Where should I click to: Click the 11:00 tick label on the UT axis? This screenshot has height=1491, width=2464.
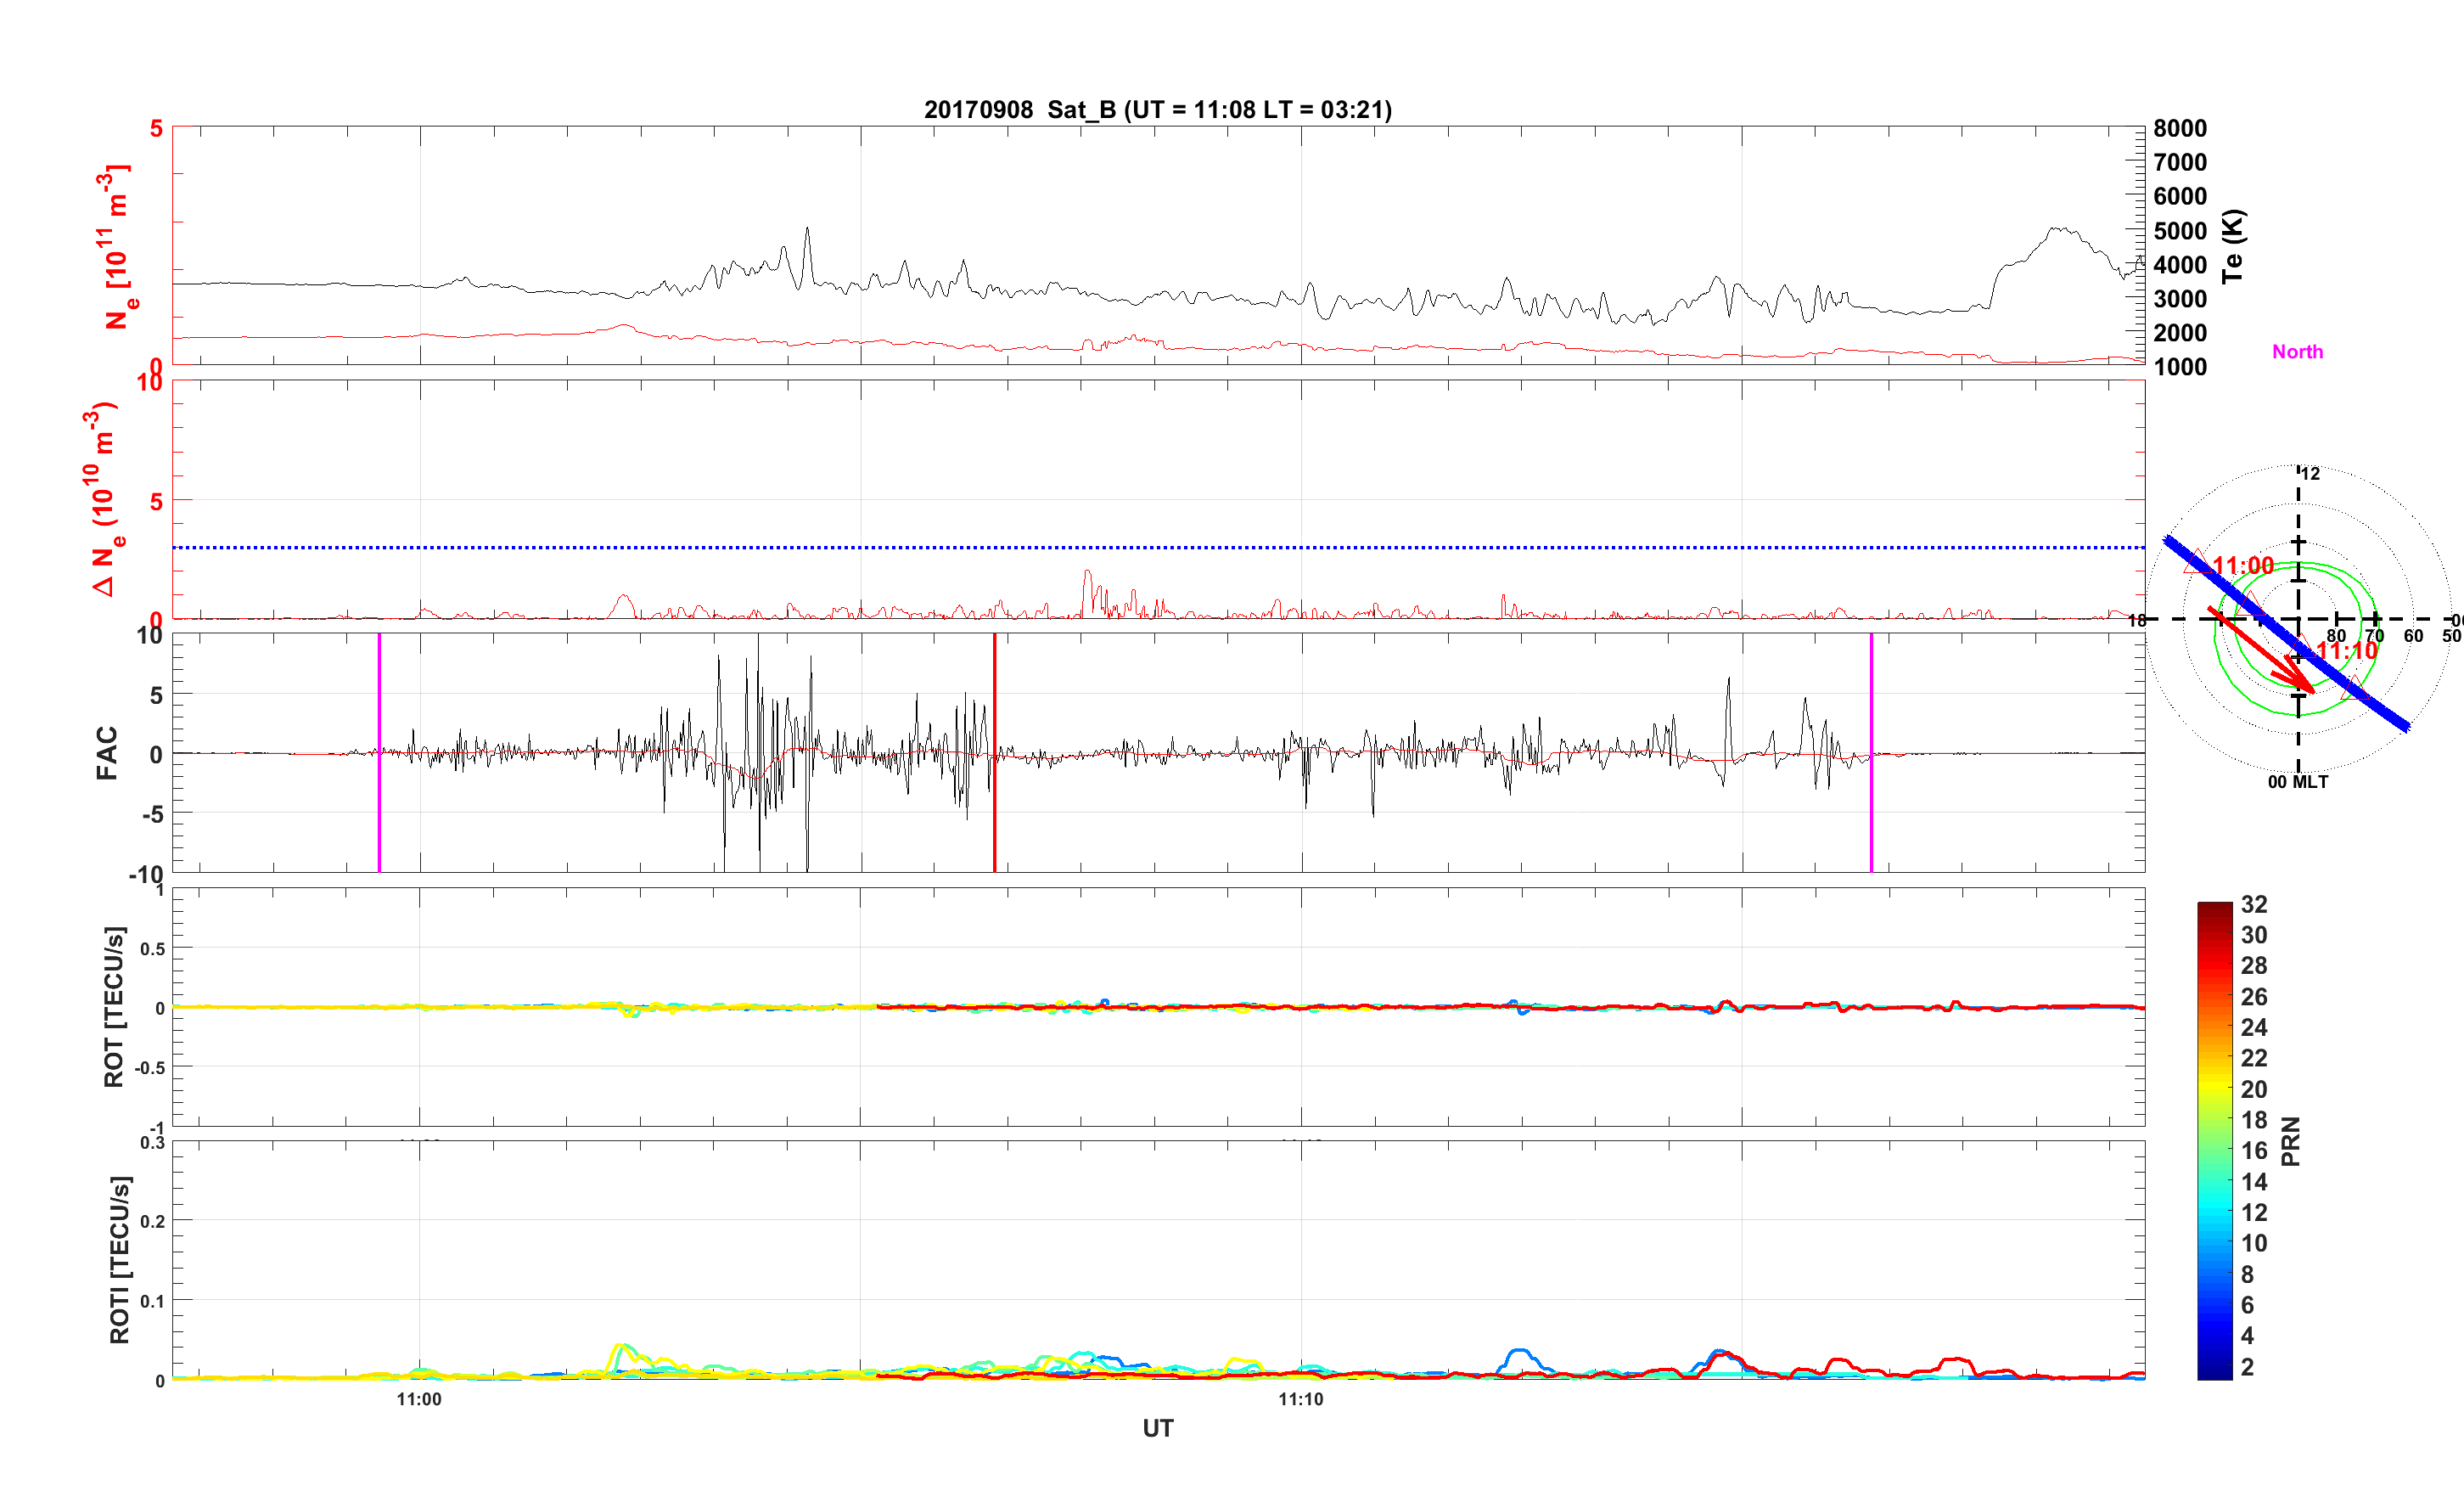click(x=418, y=1399)
